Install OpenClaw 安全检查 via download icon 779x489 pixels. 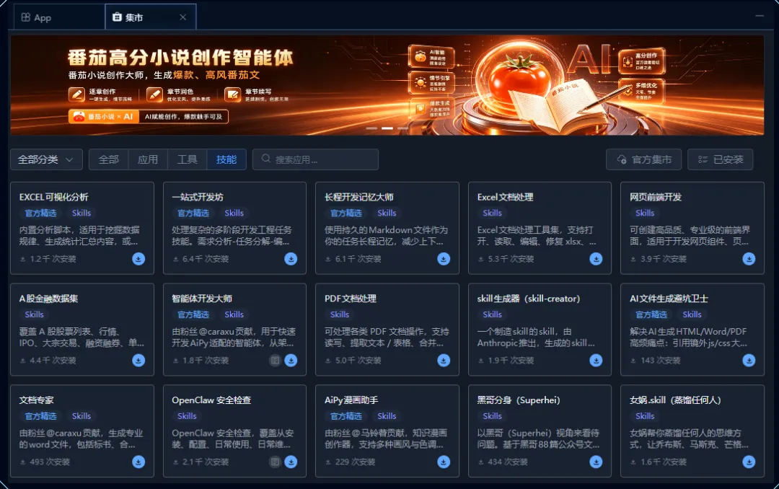pyautogui.click(x=291, y=462)
